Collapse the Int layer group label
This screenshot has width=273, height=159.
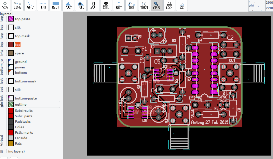[x=2, y=53]
